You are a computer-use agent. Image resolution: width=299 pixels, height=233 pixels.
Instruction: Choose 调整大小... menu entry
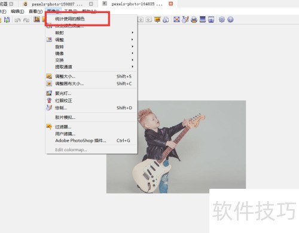(91, 76)
